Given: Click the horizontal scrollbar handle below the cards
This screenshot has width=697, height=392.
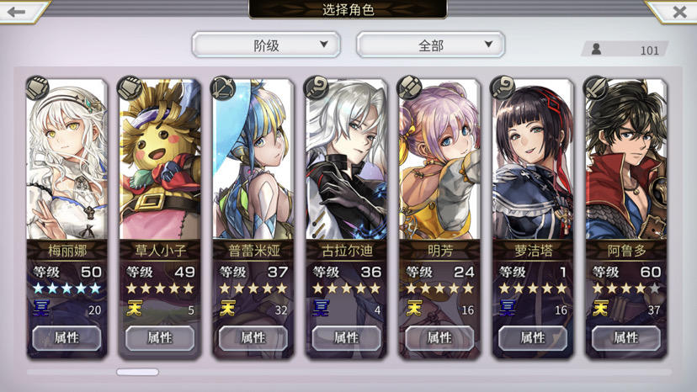Looking at the screenshot, I should pyautogui.click(x=137, y=372).
